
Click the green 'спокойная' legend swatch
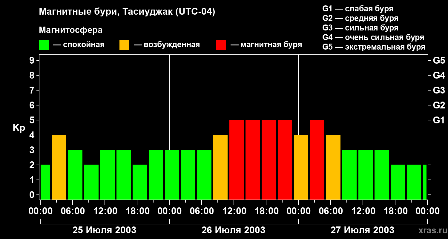click(44, 45)
